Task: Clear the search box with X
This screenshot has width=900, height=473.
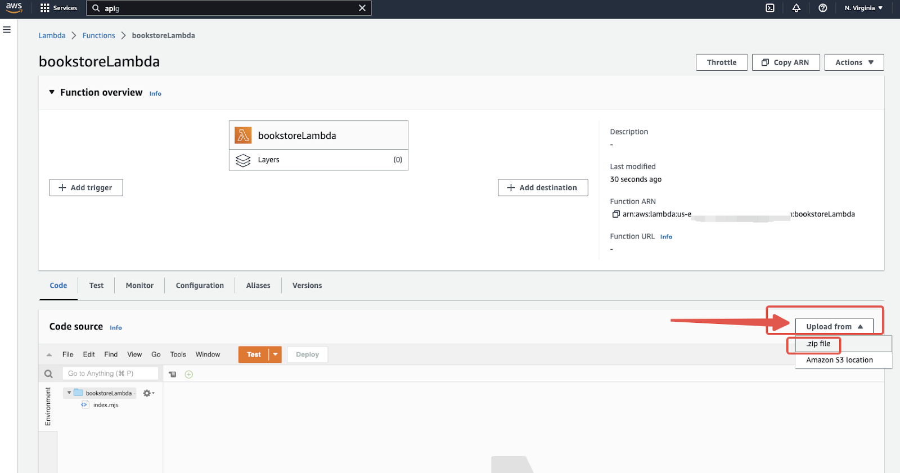Action: click(x=362, y=8)
